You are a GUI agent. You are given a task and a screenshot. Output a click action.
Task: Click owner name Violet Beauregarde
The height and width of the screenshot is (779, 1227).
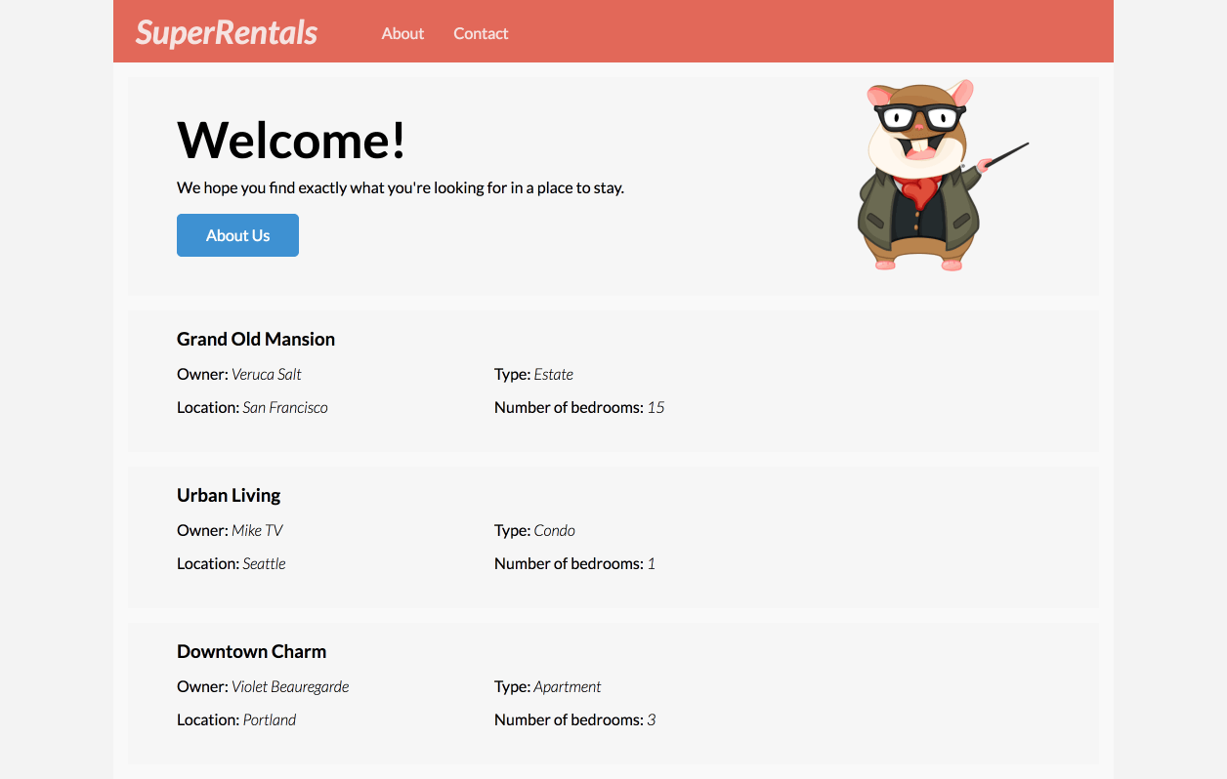point(289,686)
